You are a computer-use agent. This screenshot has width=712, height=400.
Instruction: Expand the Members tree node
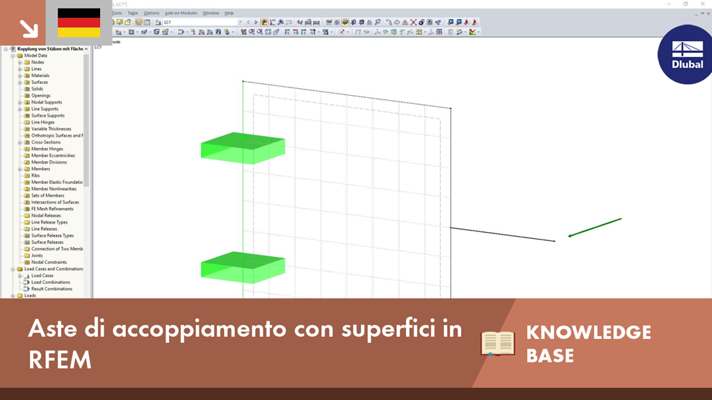[x=20, y=169]
